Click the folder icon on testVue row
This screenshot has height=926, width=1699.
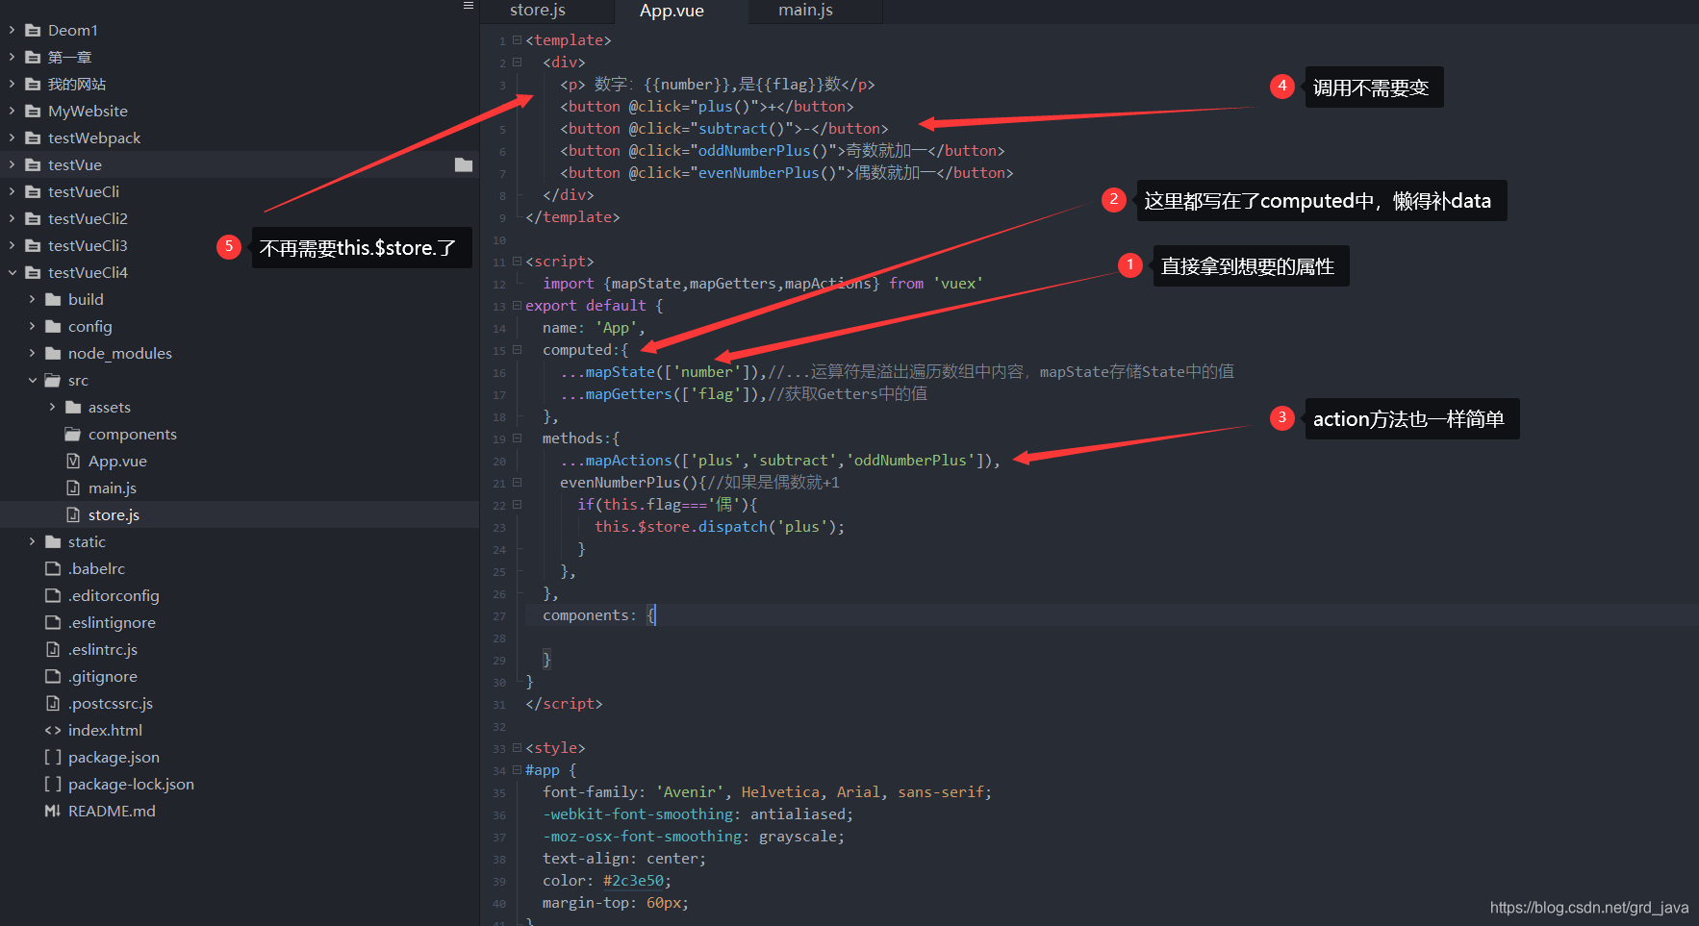464,165
